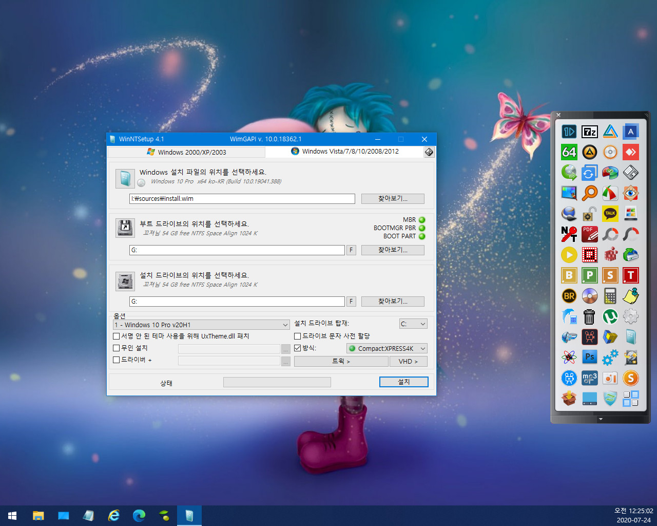Enable 드라이브 문자 사전 할당 checkbox

click(x=297, y=336)
